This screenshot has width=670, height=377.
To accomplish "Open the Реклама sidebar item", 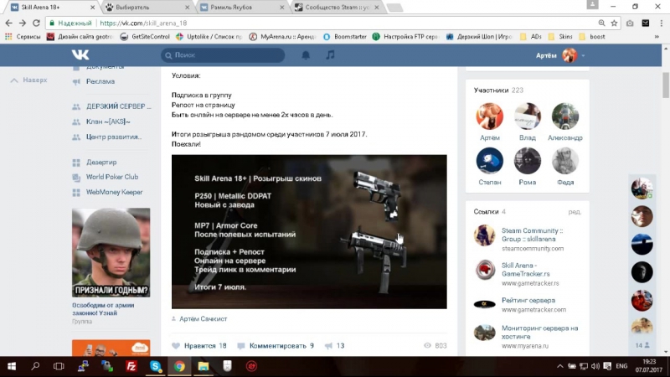I will pos(100,81).
